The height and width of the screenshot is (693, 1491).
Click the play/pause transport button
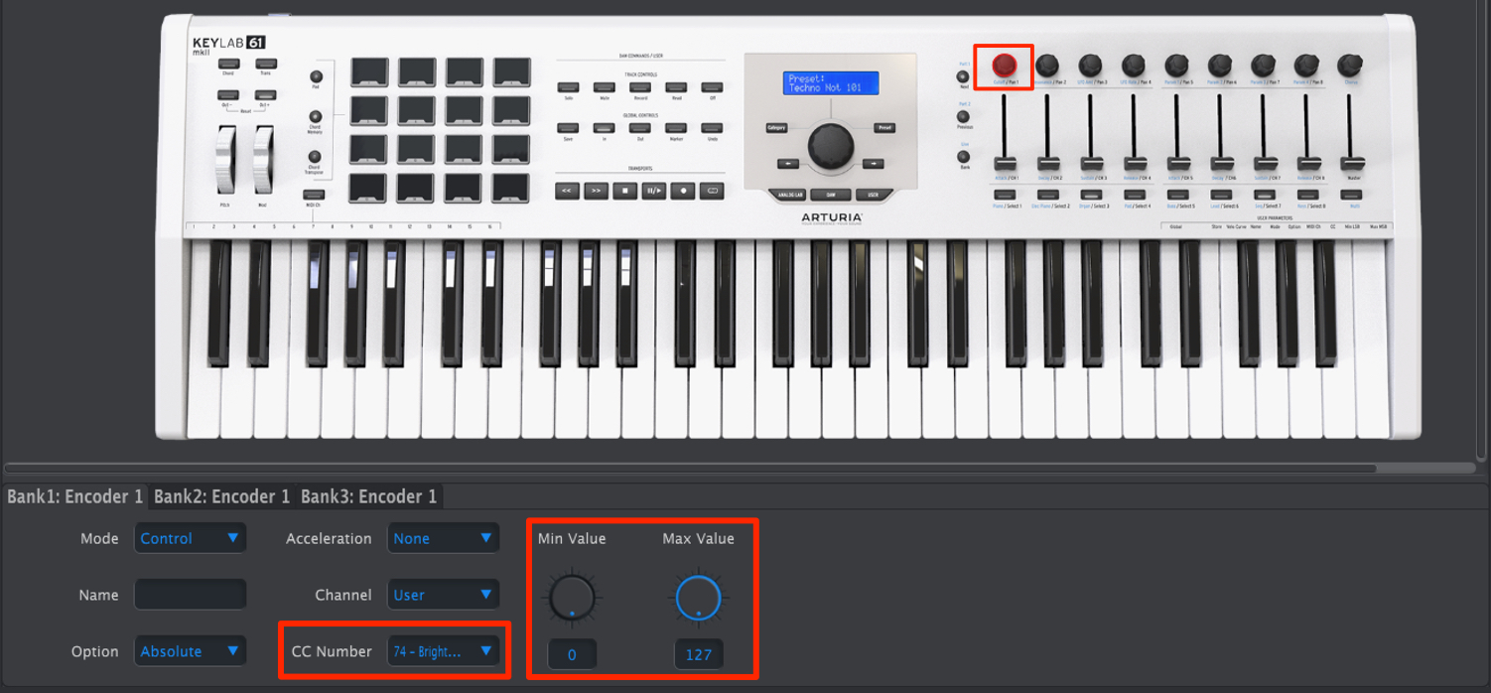(x=653, y=190)
